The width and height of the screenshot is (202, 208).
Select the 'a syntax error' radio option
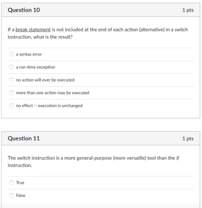click(12, 54)
